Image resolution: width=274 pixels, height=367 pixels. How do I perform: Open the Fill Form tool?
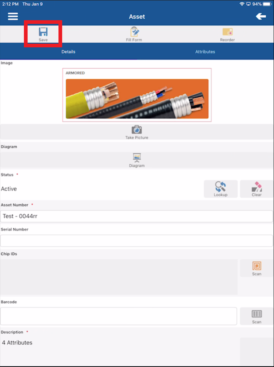click(134, 34)
